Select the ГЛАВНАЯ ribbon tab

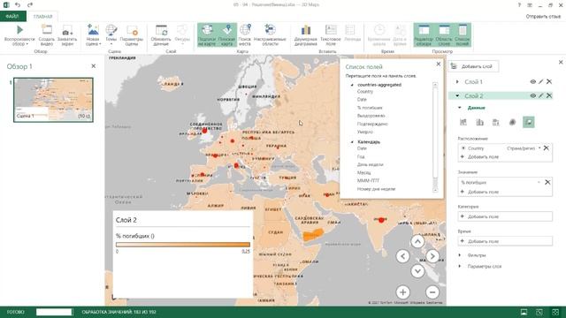42,17
